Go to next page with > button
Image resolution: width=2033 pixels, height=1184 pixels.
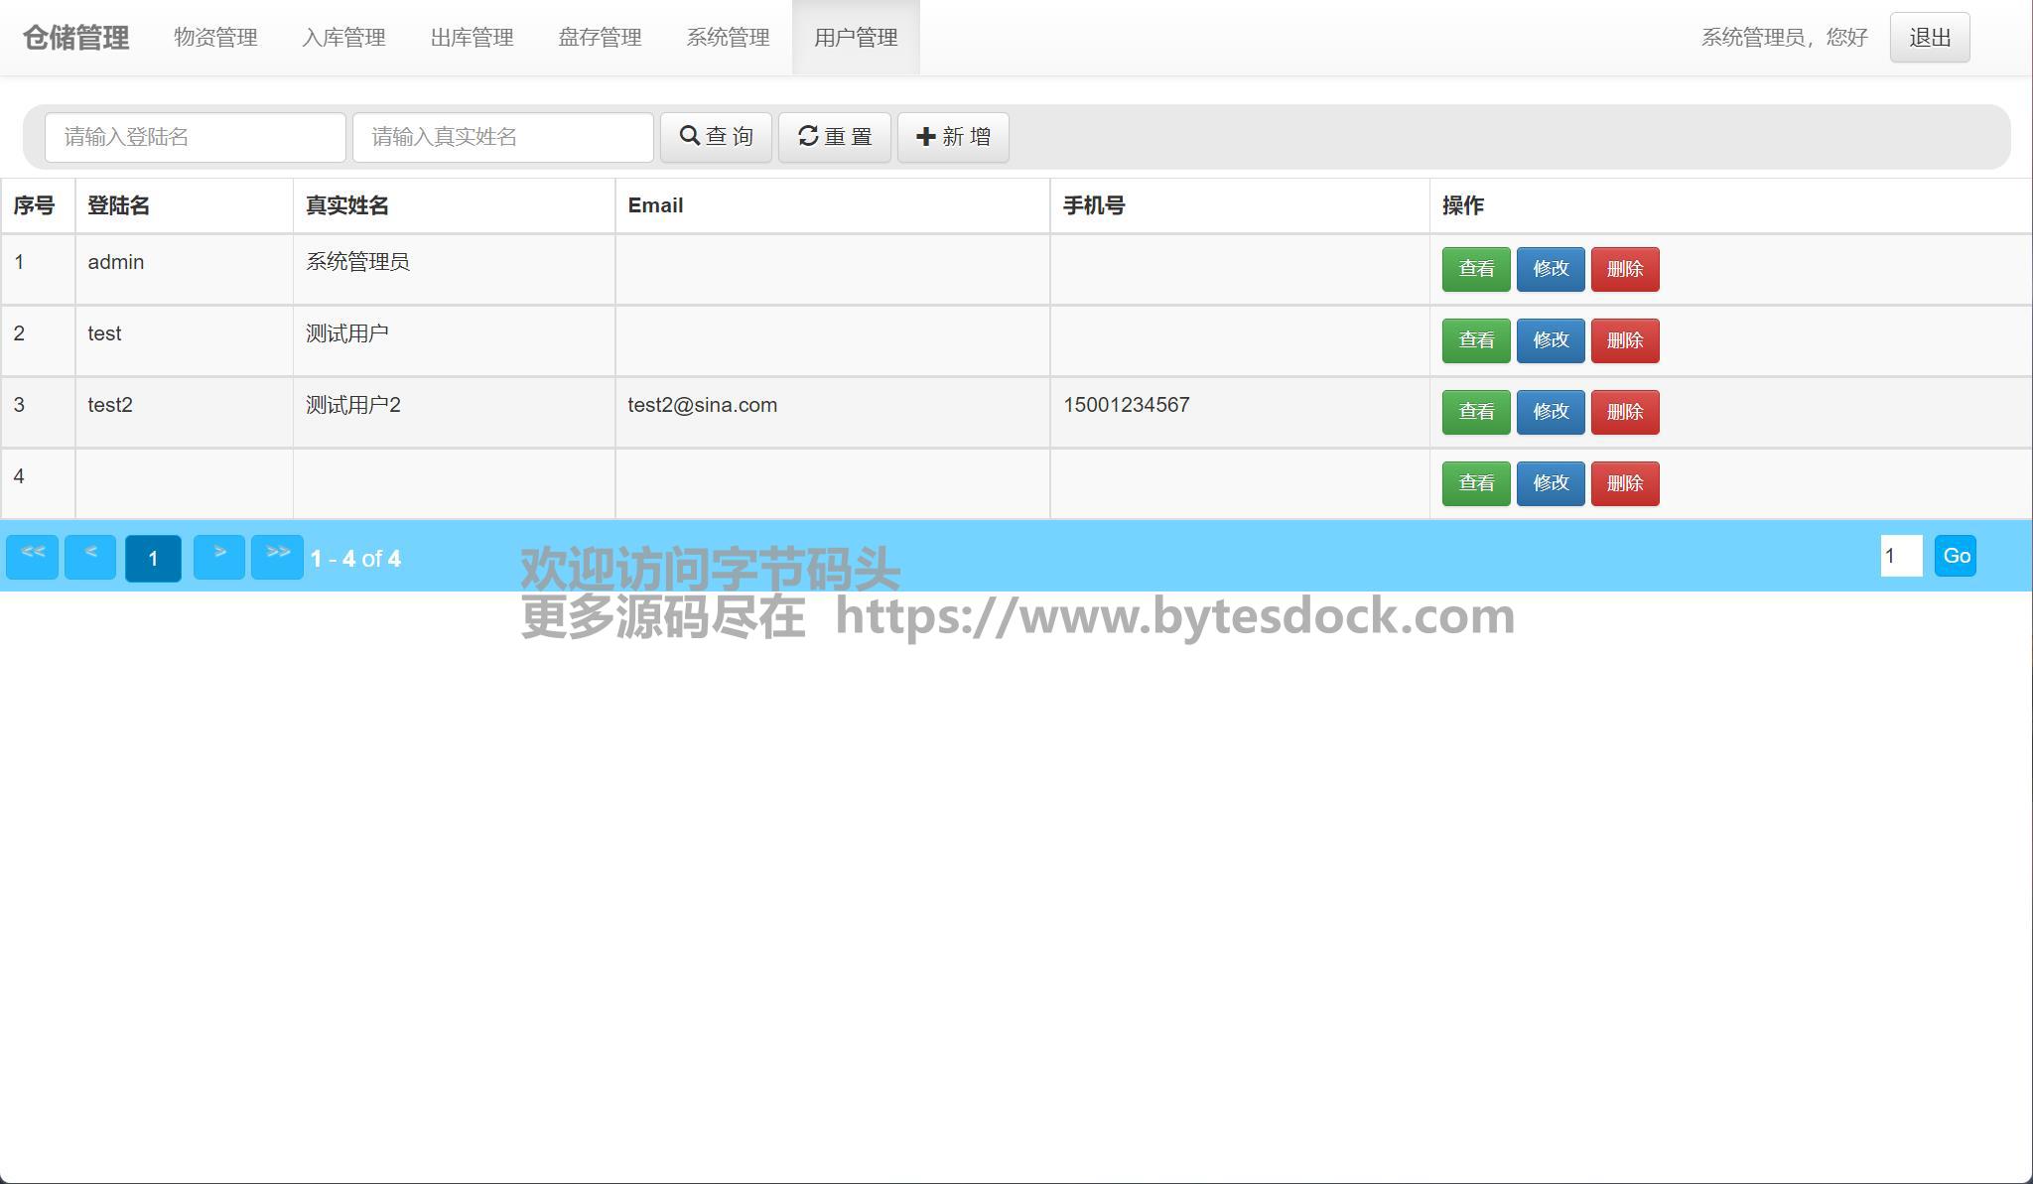tap(219, 556)
